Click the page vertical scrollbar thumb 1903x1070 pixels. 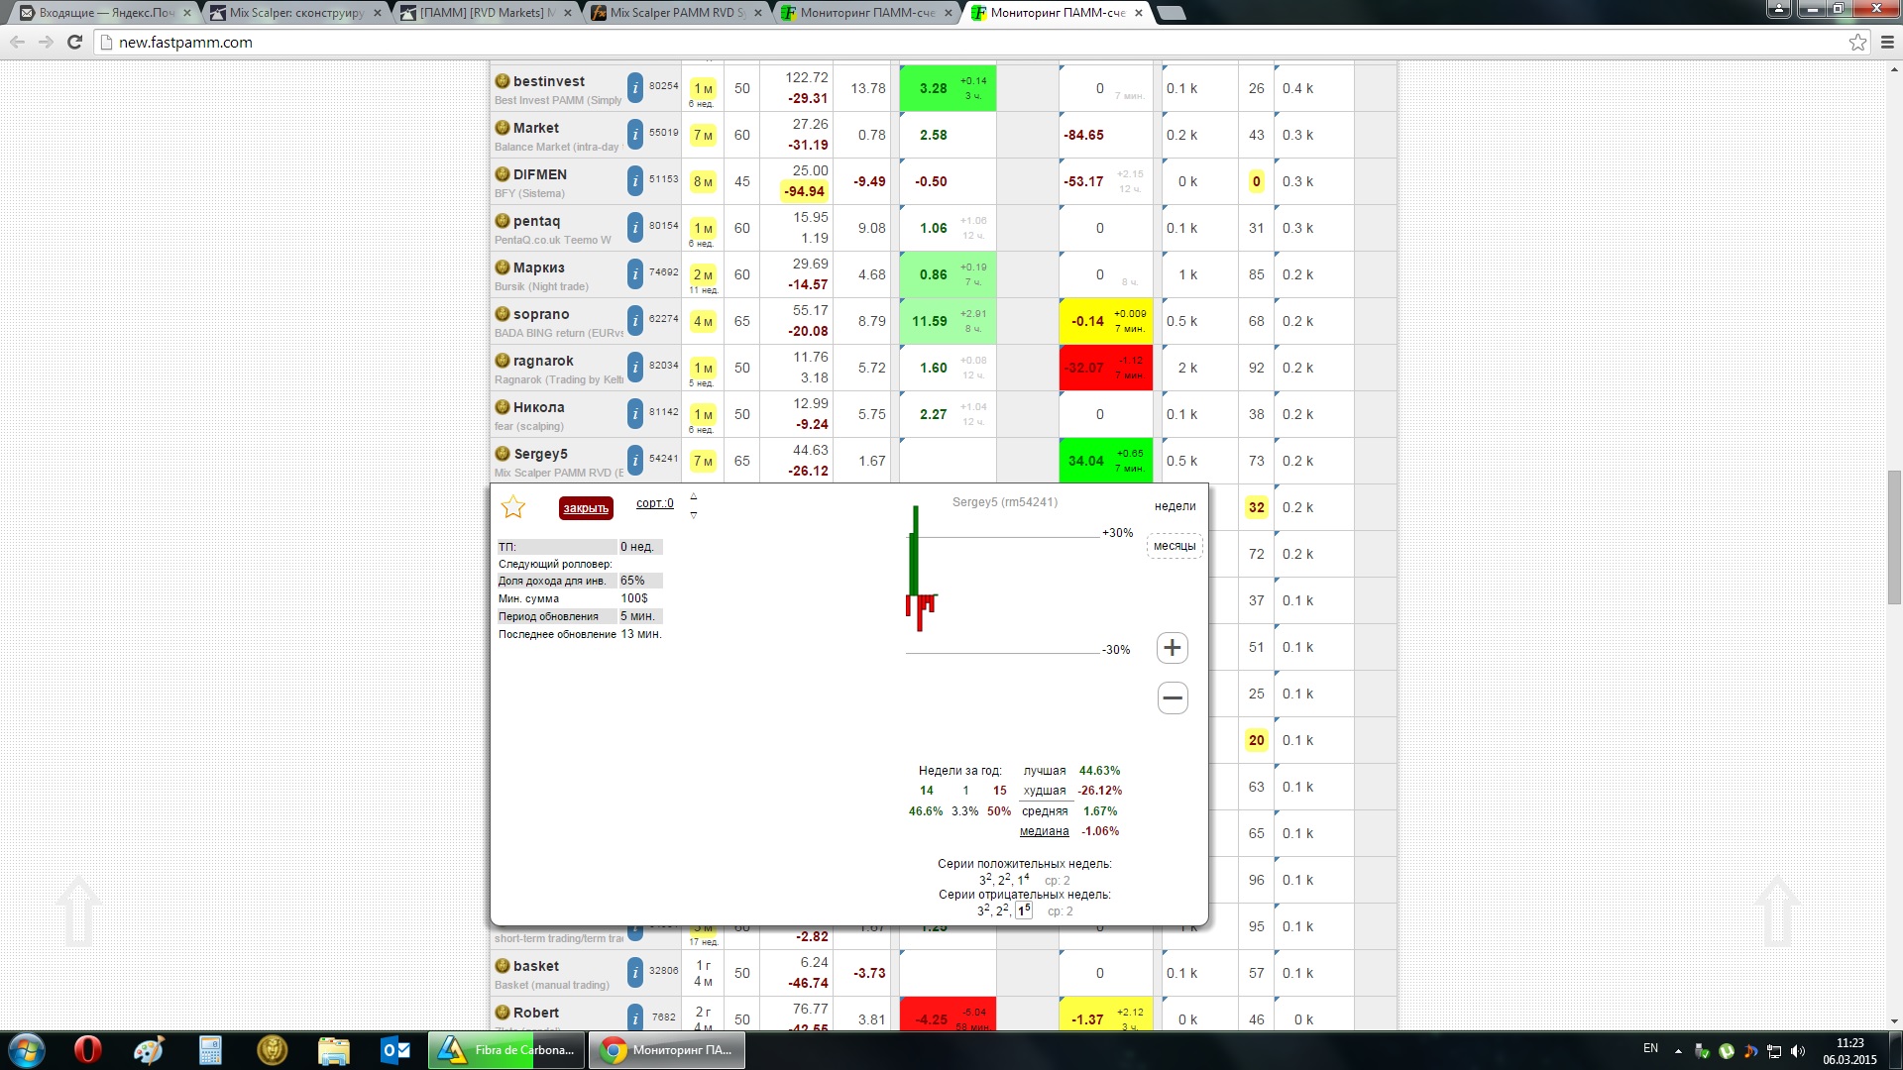pyautogui.click(x=1894, y=537)
